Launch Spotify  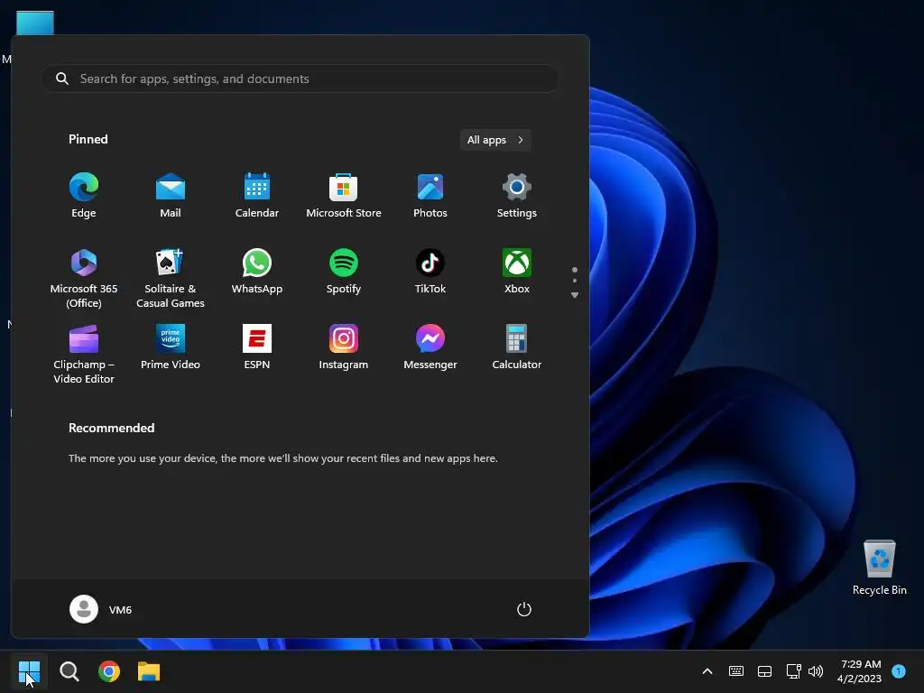344,273
